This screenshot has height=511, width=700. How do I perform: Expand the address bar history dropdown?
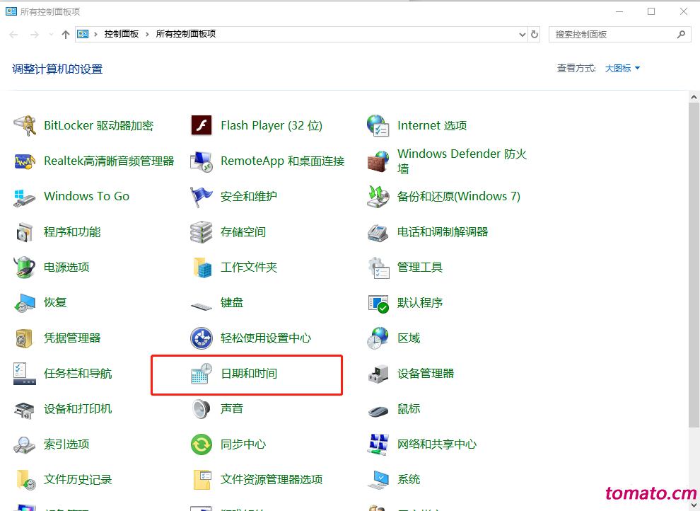pyautogui.click(x=523, y=35)
